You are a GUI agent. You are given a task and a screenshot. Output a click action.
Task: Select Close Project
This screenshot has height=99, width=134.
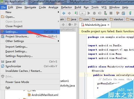coord(30,26)
